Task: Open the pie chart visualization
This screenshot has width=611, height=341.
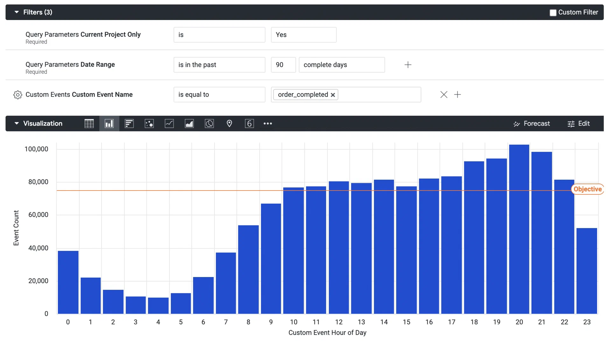Action: tap(209, 123)
